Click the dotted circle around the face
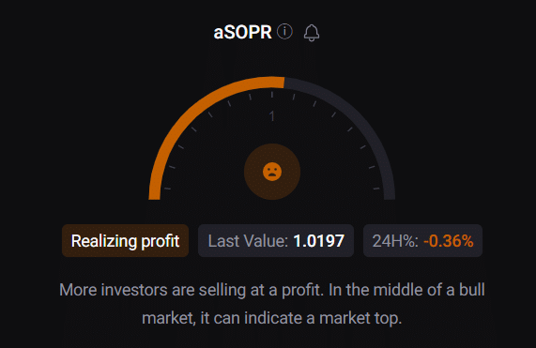The width and height of the screenshot is (536, 348). tap(272, 172)
